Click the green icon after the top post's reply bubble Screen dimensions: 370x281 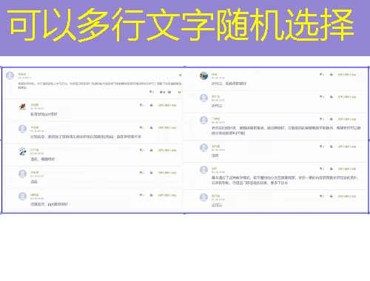[x=180, y=92]
